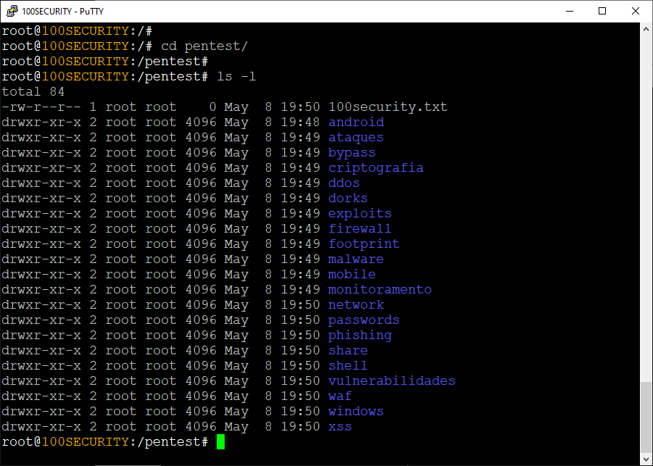Click the vertical scrollbar thumb
The width and height of the screenshot is (653, 466).
click(646, 417)
